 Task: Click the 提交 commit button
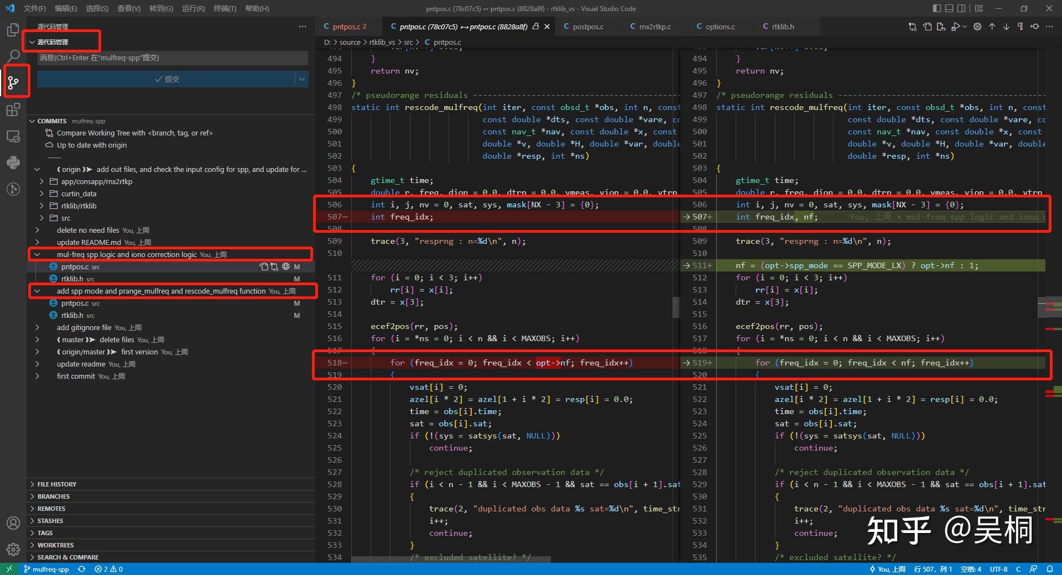[x=166, y=79]
